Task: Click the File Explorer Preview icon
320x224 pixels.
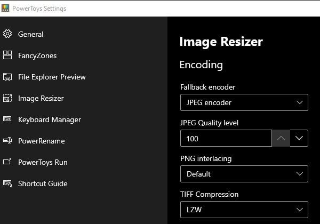Action: click(7, 77)
